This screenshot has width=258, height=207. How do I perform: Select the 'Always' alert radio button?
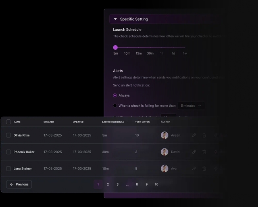(x=115, y=95)
